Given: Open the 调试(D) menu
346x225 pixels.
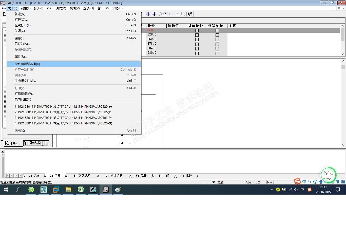Looking at the screenshot, I should pos(61,8).
